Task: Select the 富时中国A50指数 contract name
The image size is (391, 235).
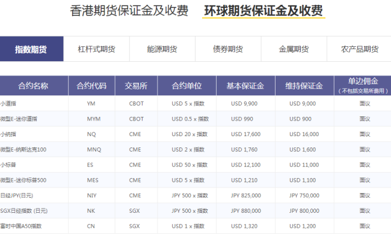Action: coord(21,226)
